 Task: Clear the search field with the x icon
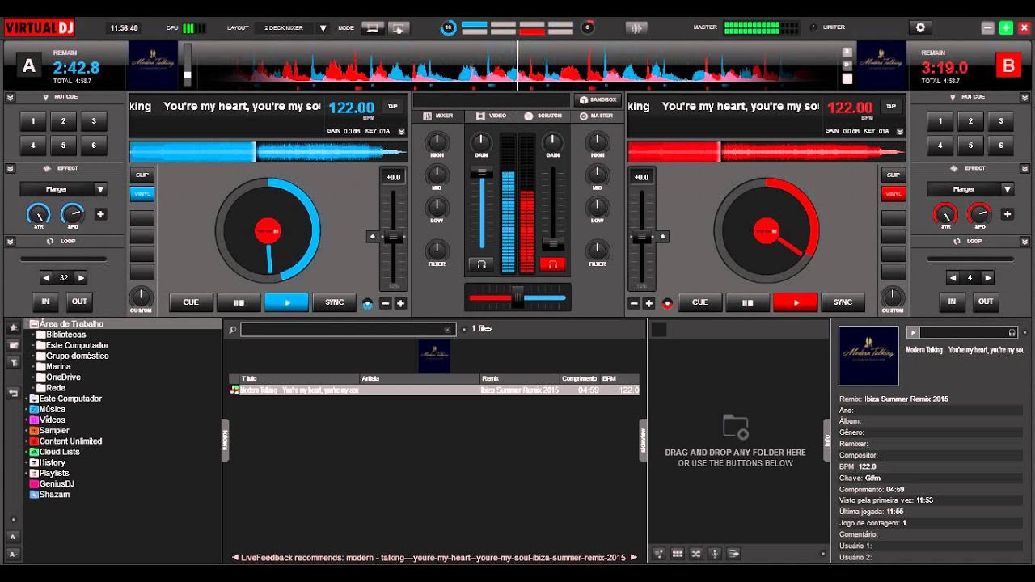(448, 330)
